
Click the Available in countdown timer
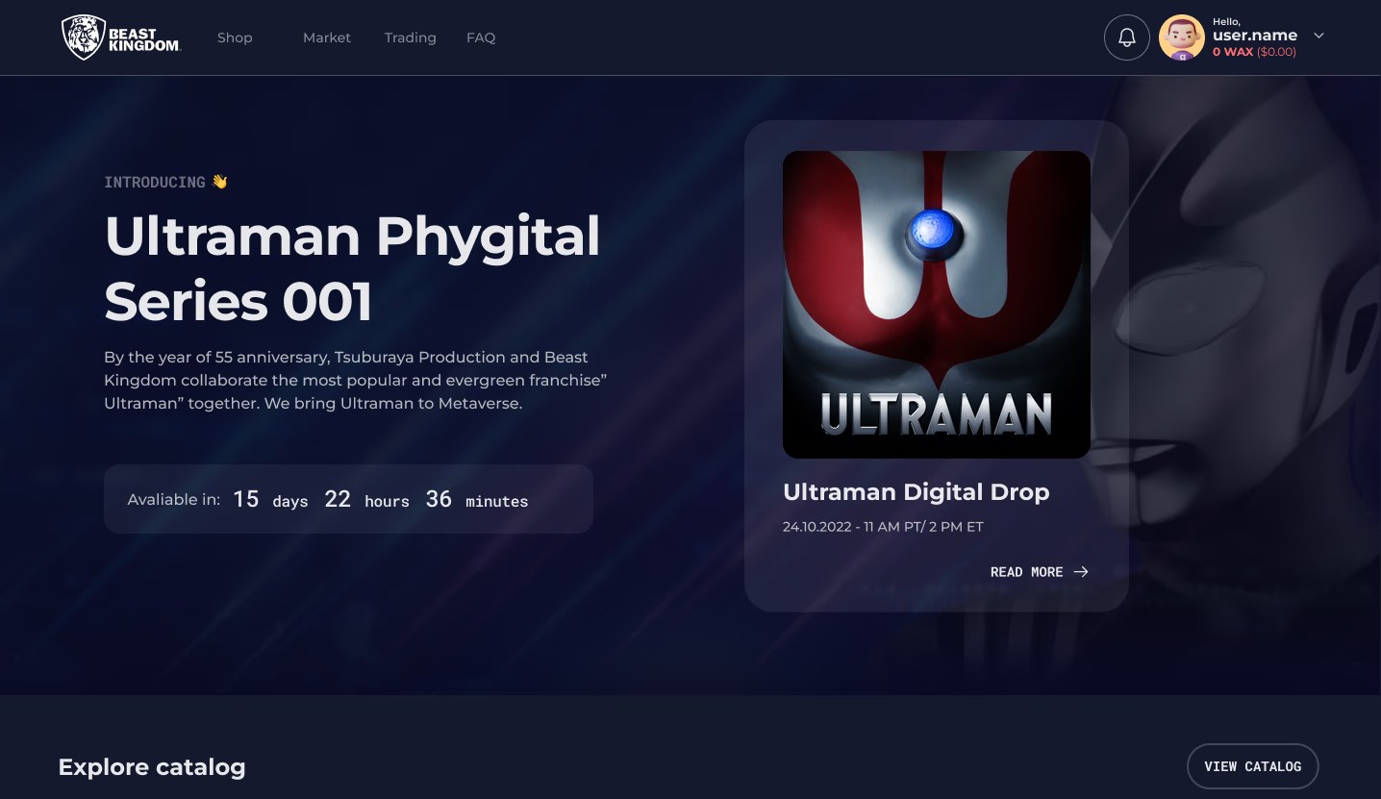coord(348,499)
